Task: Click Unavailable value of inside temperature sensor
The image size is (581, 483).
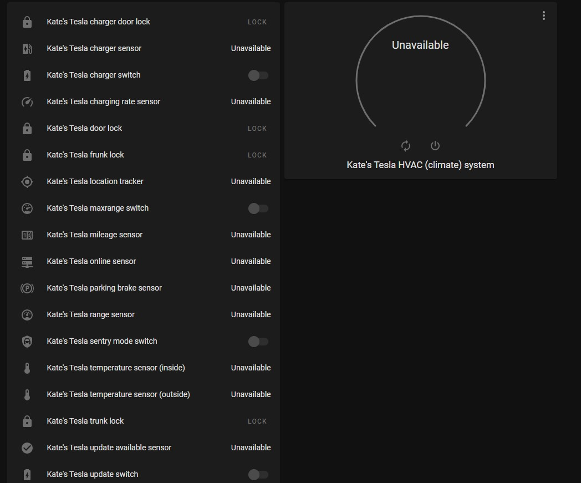Action: (x=251, y=368)
